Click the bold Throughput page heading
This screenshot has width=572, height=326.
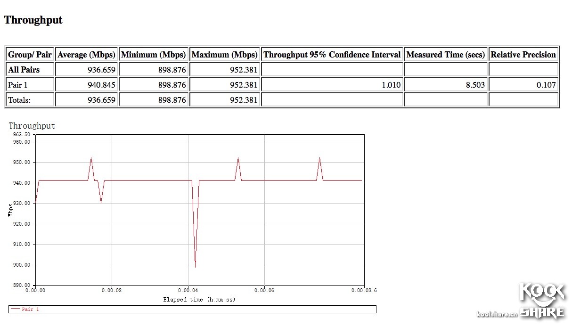click(33, 20)
